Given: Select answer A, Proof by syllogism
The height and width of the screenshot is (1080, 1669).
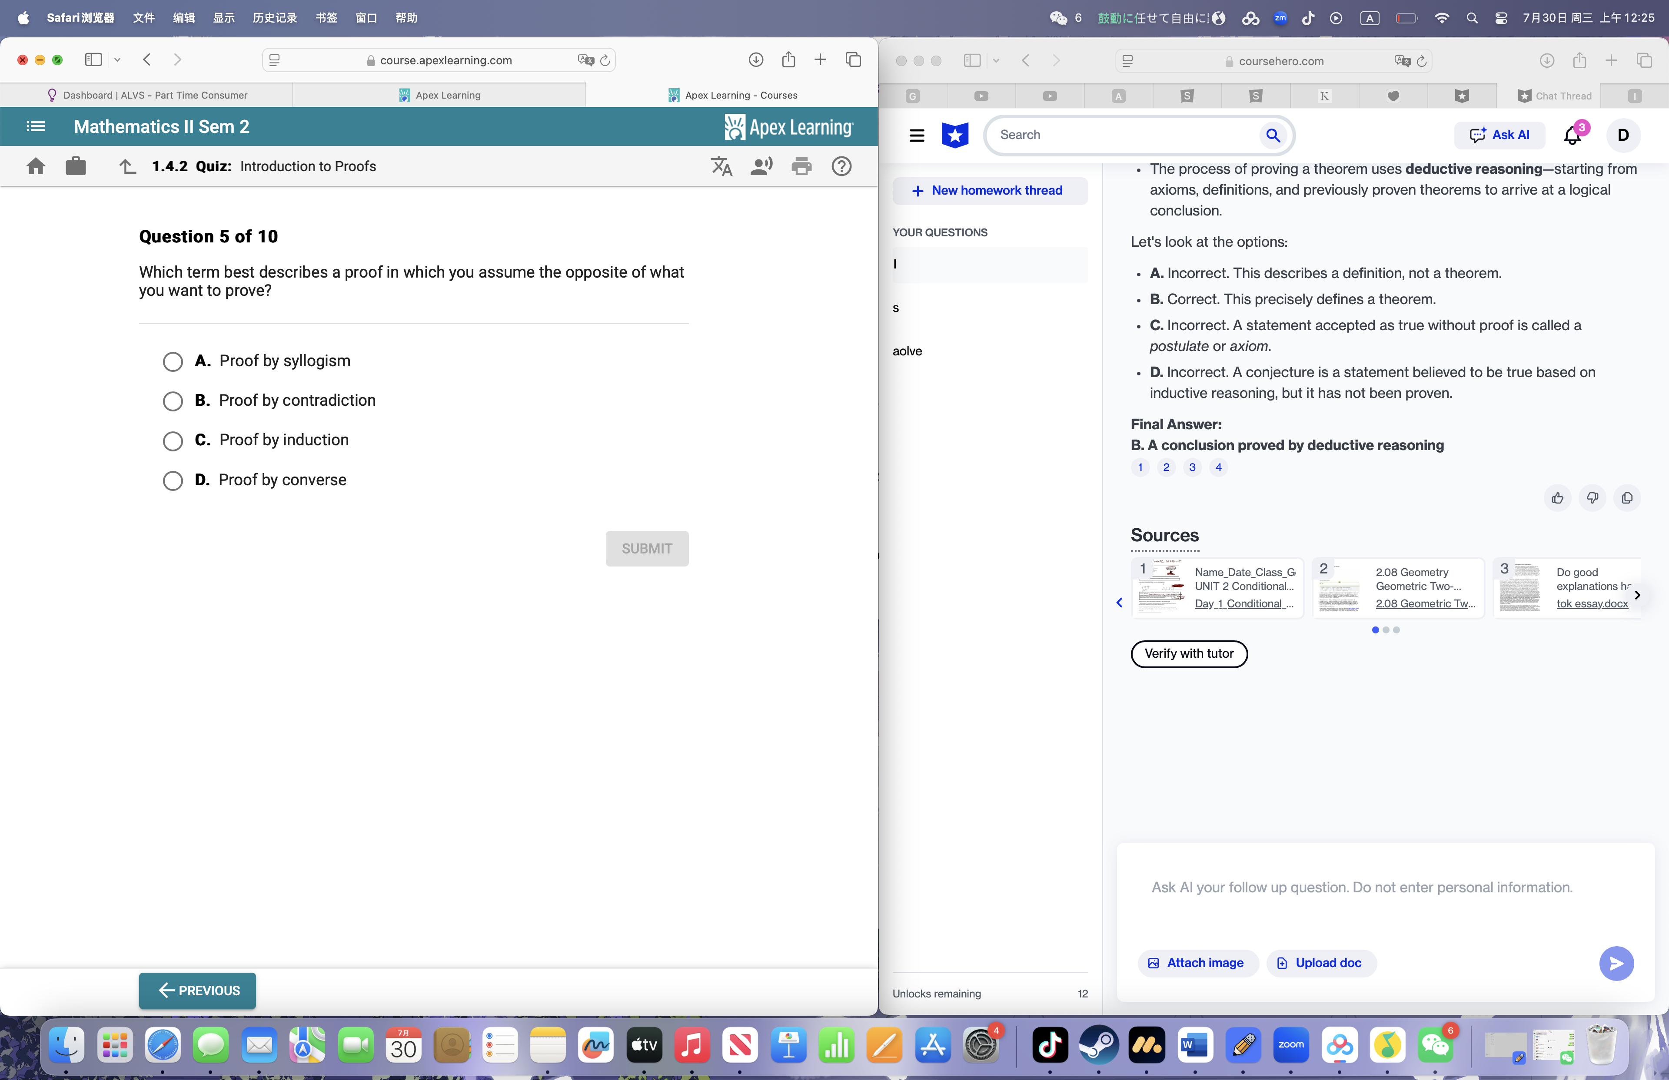Looking at the screenshot, I should (x=173, y=361).
